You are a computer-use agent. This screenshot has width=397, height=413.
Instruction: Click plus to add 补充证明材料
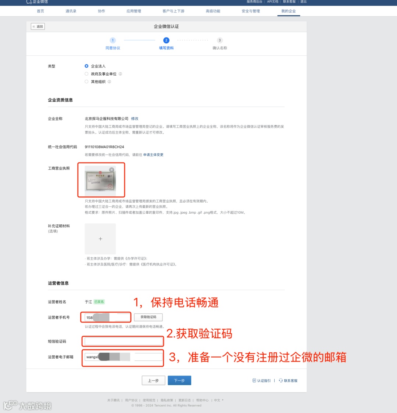[100, 239]
